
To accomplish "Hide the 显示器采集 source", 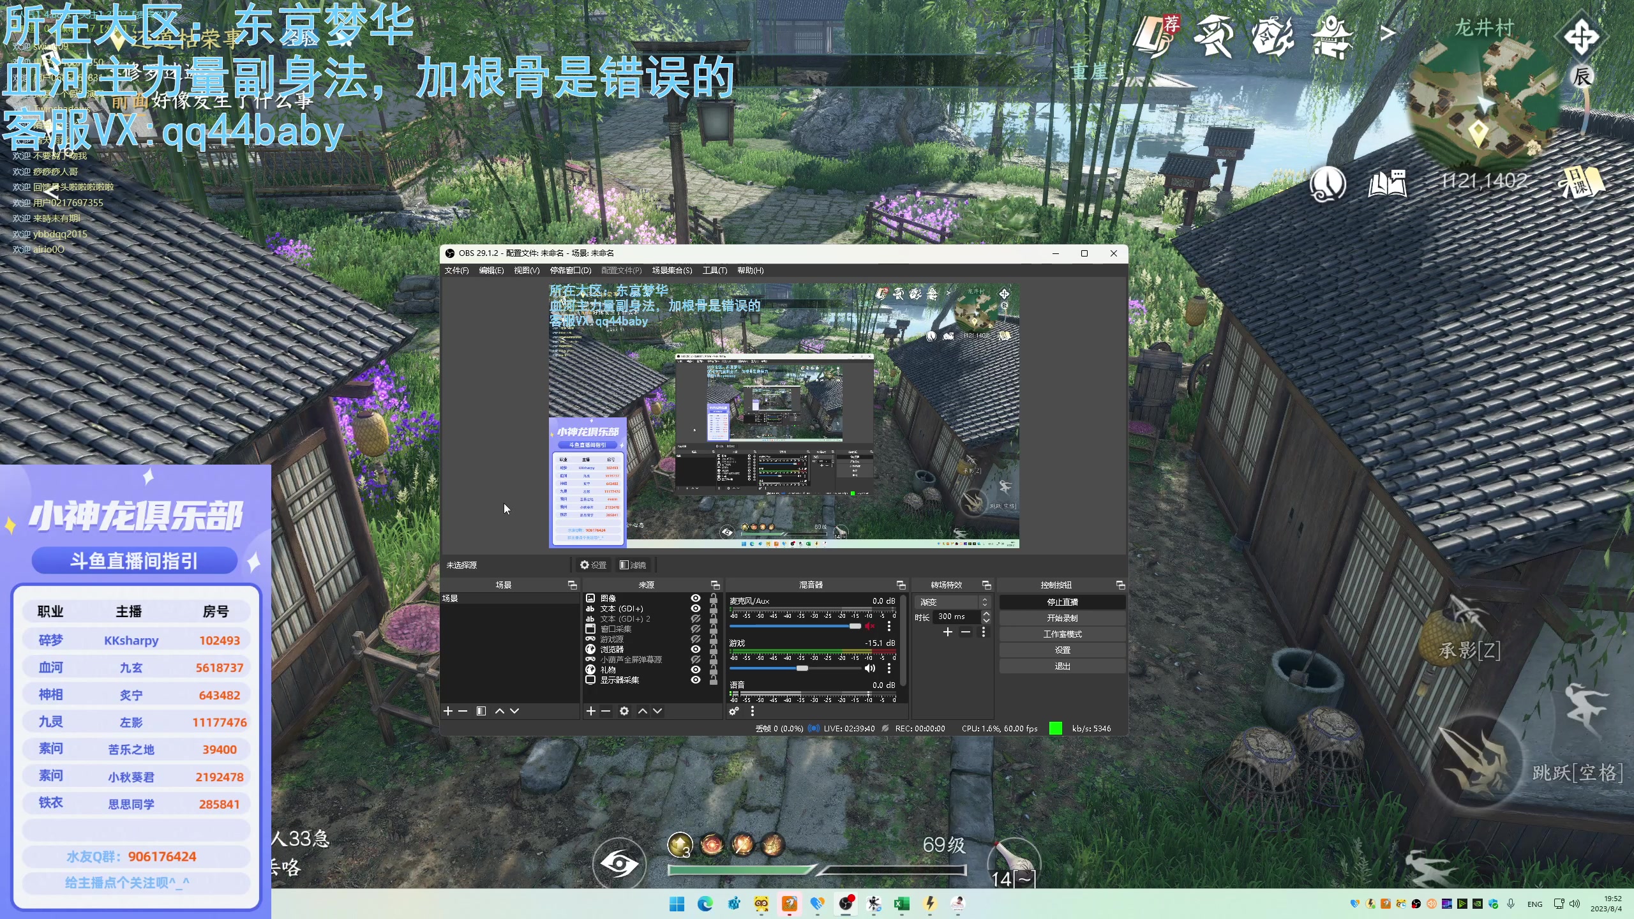I will tap(696, 680).
